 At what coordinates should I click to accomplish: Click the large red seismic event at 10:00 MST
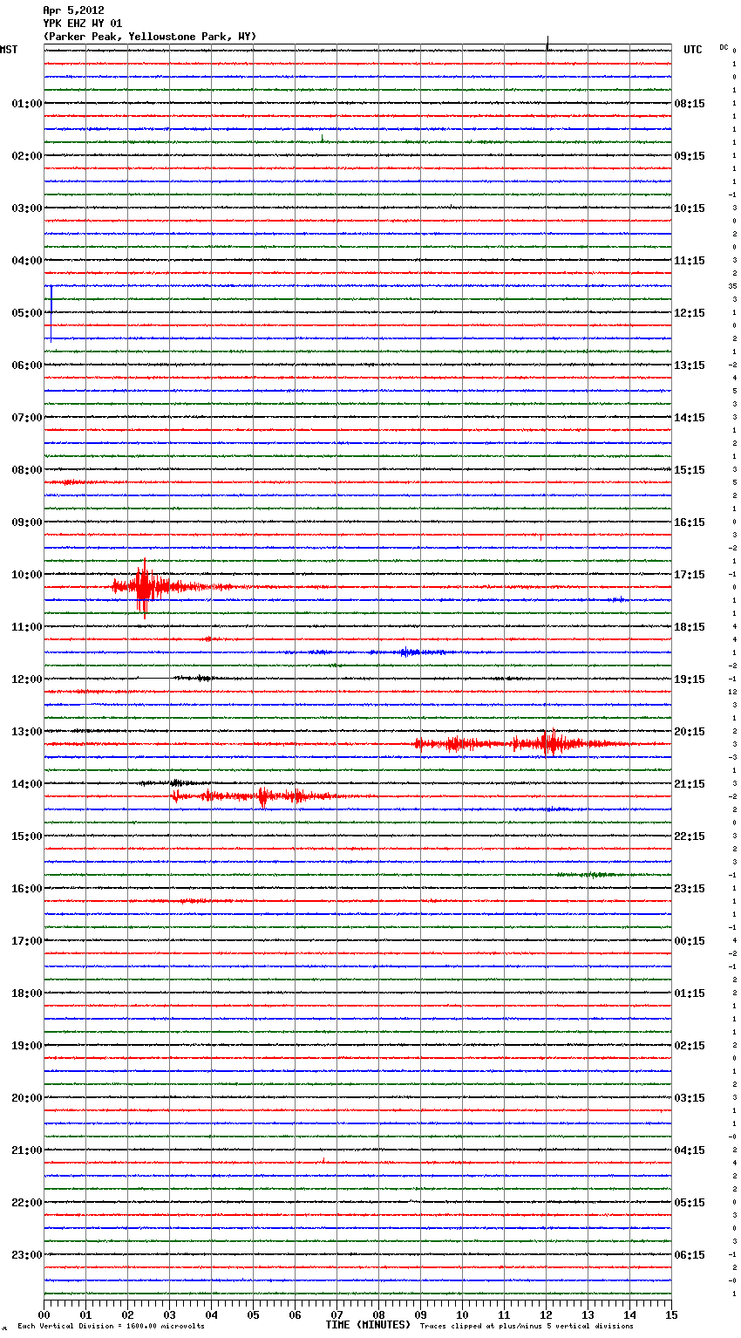tap(144, 587)
